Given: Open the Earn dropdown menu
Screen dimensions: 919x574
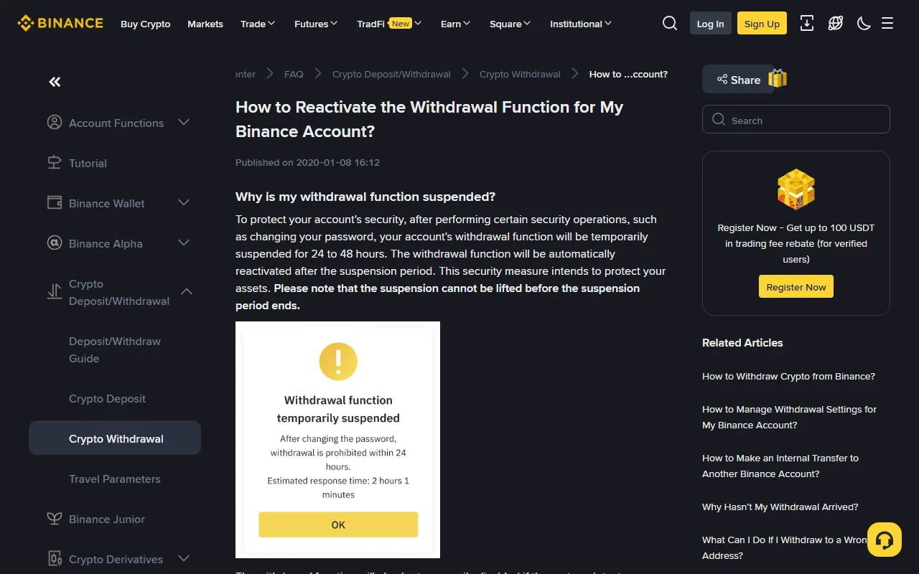Looking at the screenshot, I should (456, 24).
